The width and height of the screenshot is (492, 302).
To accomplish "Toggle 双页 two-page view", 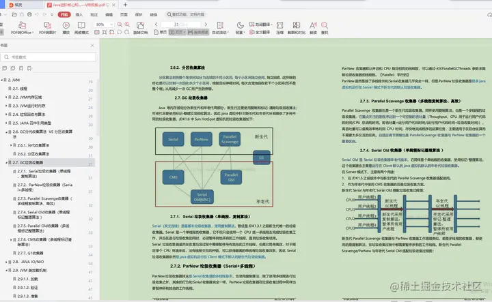I will tap(177, 32).
